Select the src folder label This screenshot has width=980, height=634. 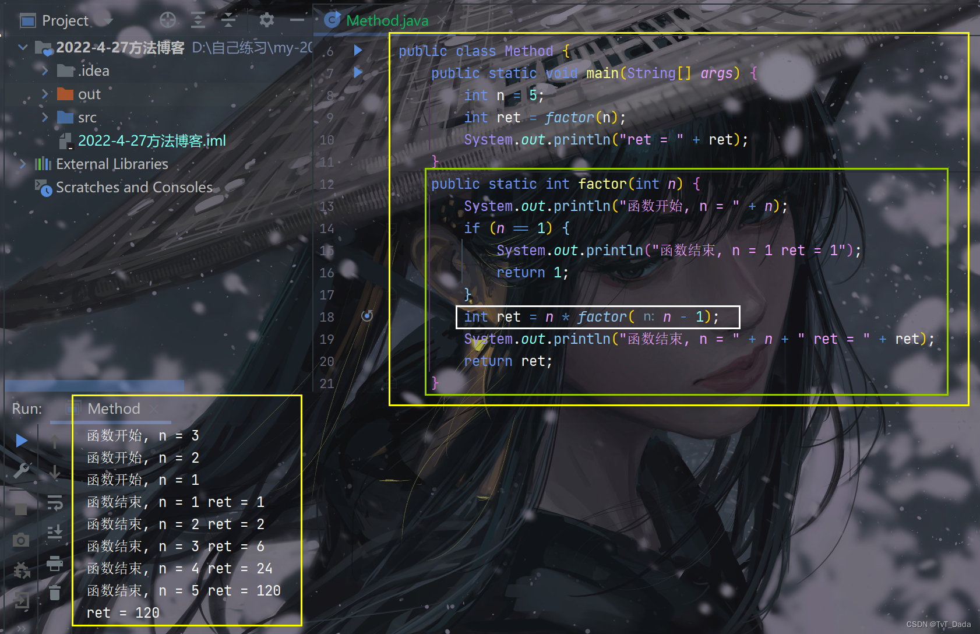pos(87,117)
